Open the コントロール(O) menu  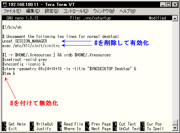[x=76, y=11]
